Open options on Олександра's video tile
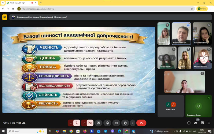The image size is (214, 134). pyautogui.click(x=173, y=58)
